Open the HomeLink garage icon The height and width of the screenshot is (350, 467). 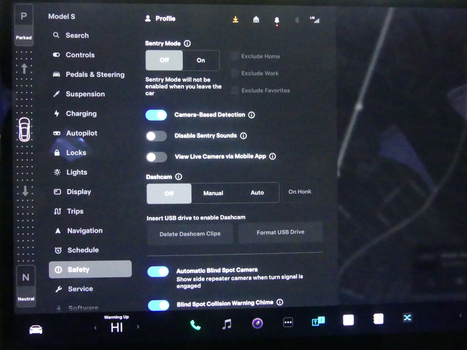tap(256, 20)
